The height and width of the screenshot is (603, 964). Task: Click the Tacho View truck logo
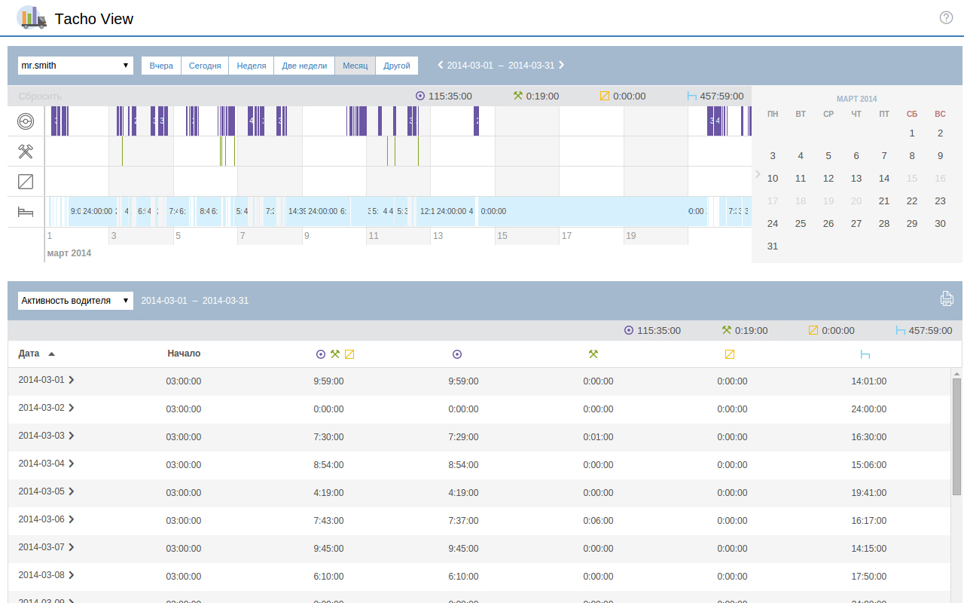(x=32, y=17)
